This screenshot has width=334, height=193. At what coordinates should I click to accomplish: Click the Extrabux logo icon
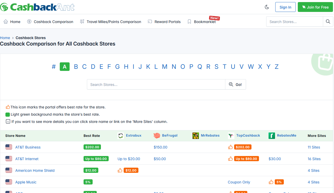pyautogui.click(x=121, y=136)
